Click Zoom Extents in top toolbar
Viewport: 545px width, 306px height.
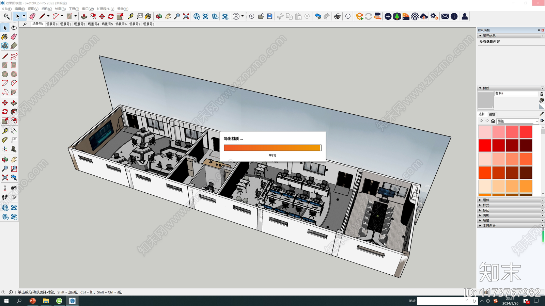186,16
